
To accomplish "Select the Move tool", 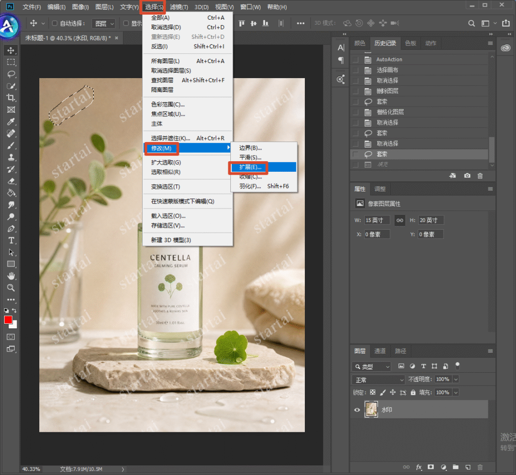I will [x=11, y=50].
